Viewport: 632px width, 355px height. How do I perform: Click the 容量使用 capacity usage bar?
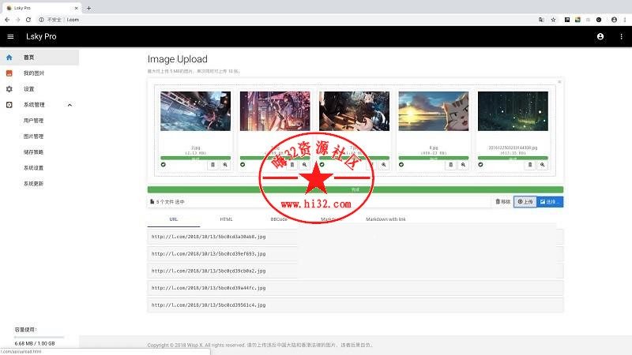coord(39,337)
